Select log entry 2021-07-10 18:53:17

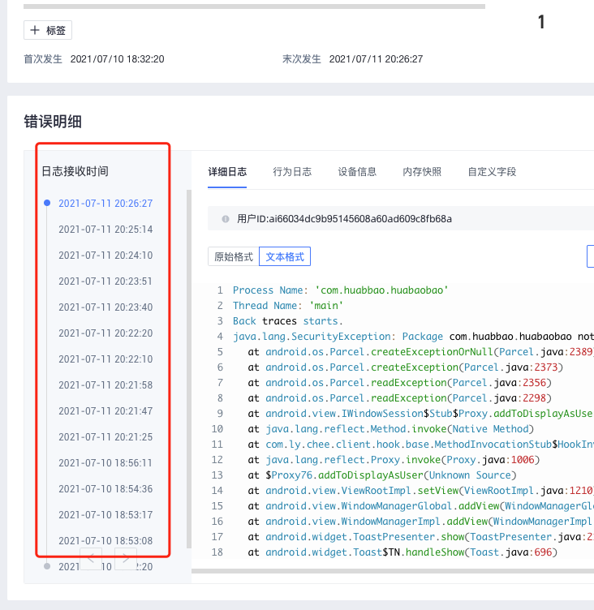pyautogui.click(x=105, y=515)
